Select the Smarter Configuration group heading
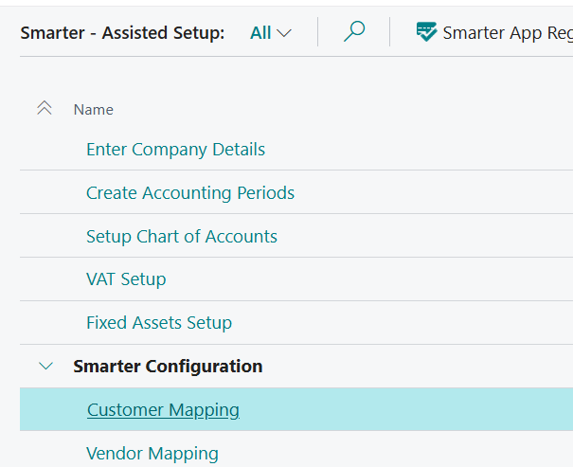This screenshot has height=467, width=573. pos(168,367)
